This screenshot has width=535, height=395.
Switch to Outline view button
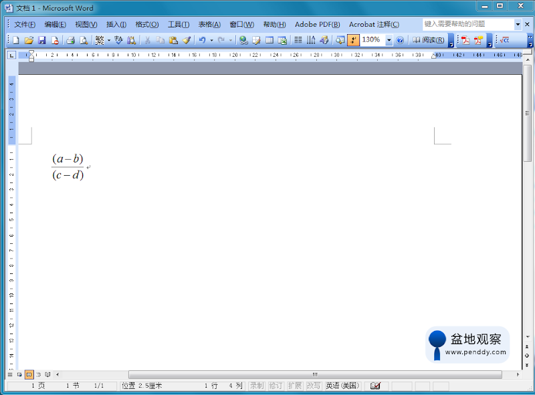tap(38, 374)
